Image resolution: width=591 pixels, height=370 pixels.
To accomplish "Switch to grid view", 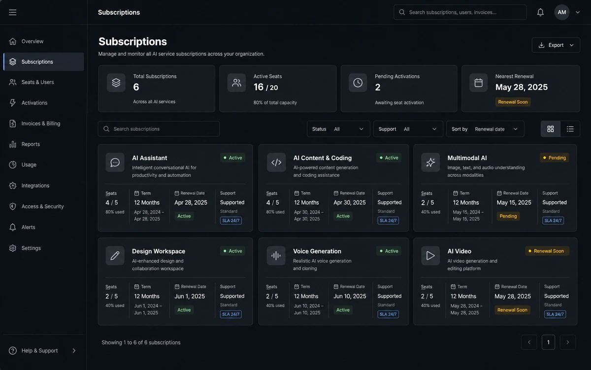I will pos(551,129).
